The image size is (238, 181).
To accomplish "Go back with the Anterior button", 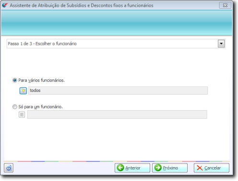I will [x=132, y=168].
